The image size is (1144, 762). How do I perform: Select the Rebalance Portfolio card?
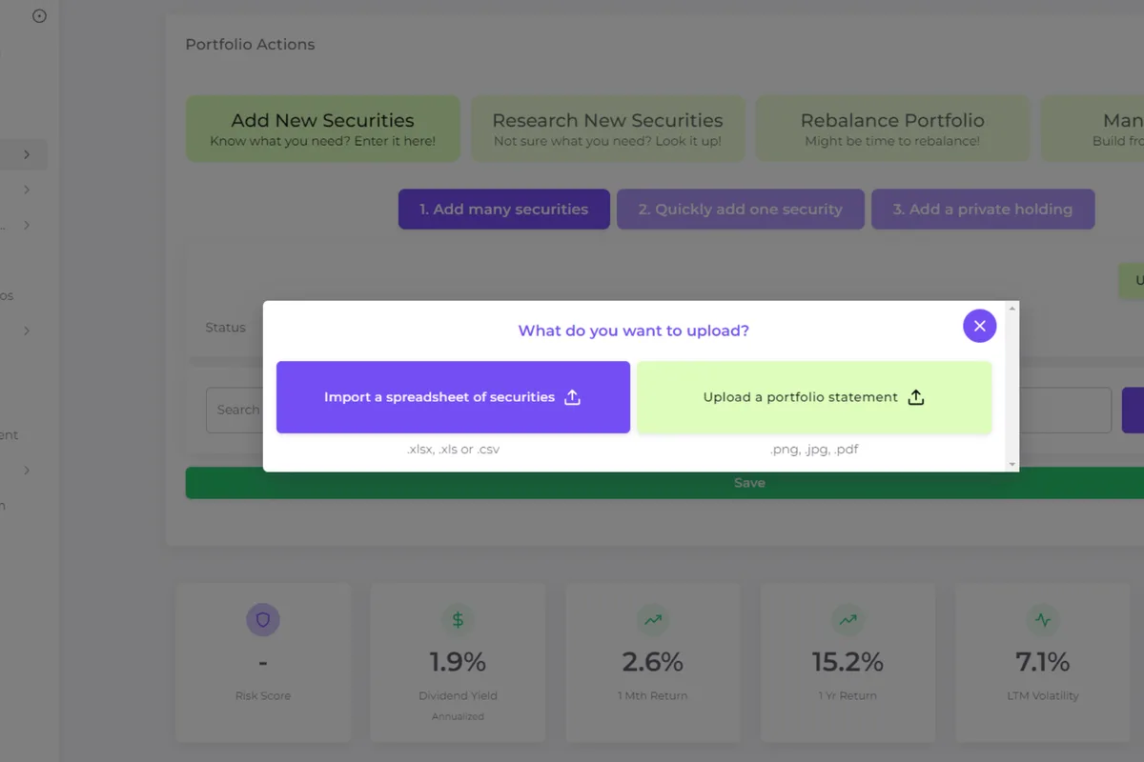[891, 129]
